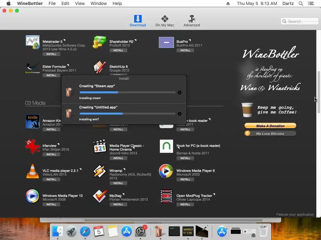Install BusPro

coord(185,50)
